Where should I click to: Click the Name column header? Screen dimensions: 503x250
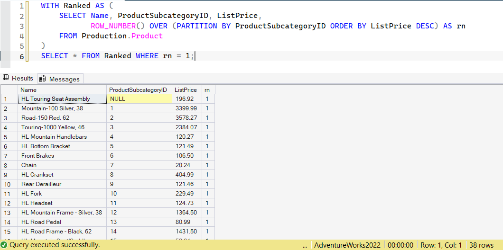point(62,89)
